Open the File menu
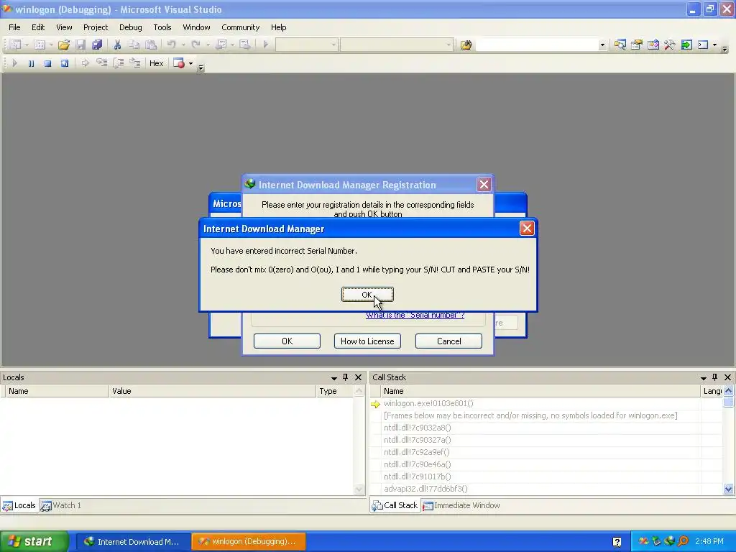The image size is (736, 552). [x=14, y=27]
